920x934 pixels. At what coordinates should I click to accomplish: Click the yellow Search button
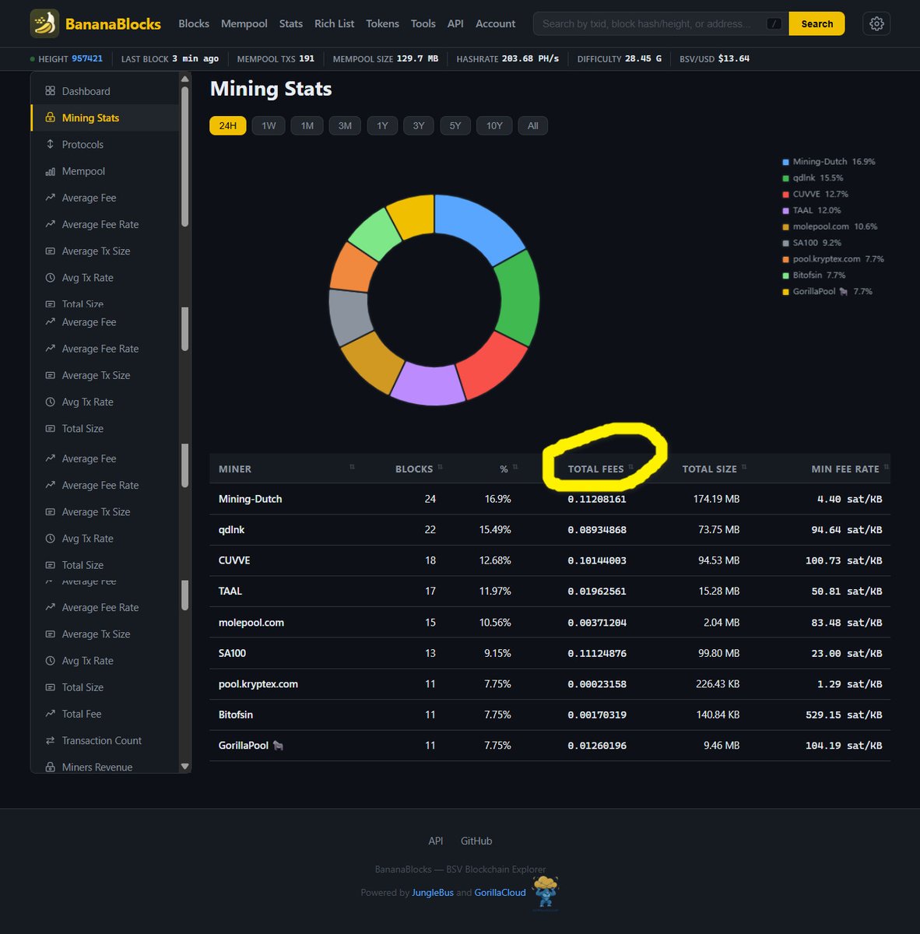(817, 23)
